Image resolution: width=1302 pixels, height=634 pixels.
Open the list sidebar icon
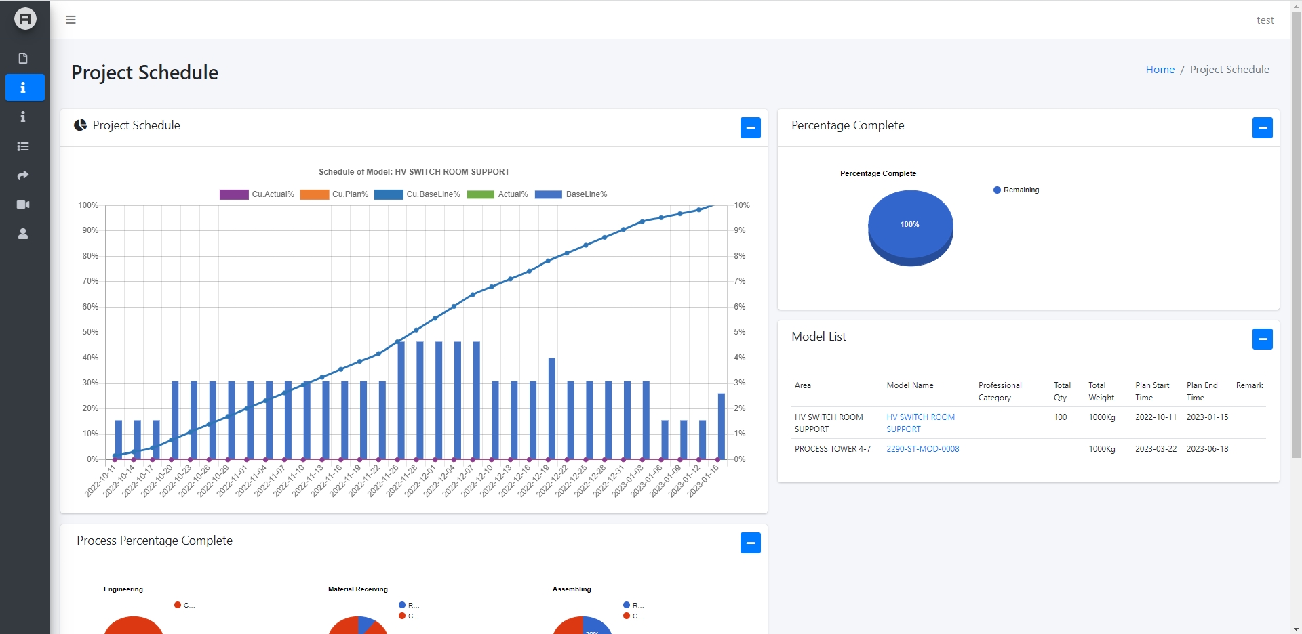[23, 146]
